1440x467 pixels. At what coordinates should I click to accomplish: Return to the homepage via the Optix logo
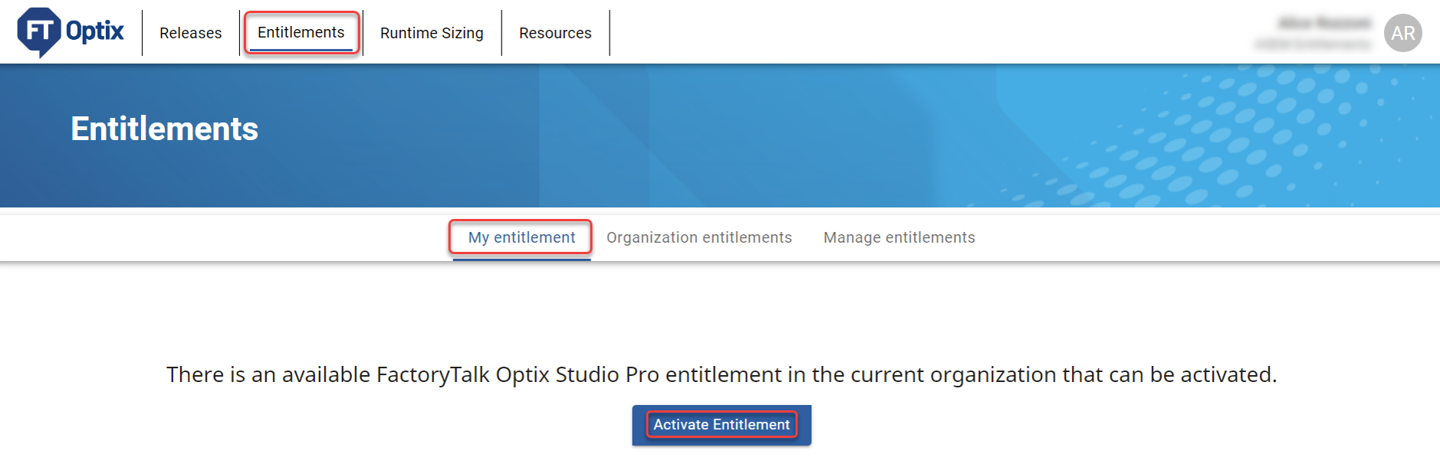coord(69,31)
